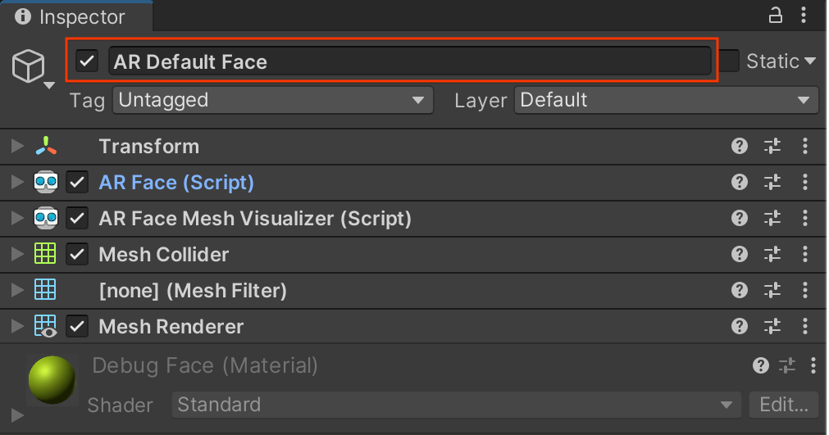
Task: Click the lock icon in Inspector header
Action: 775,15
